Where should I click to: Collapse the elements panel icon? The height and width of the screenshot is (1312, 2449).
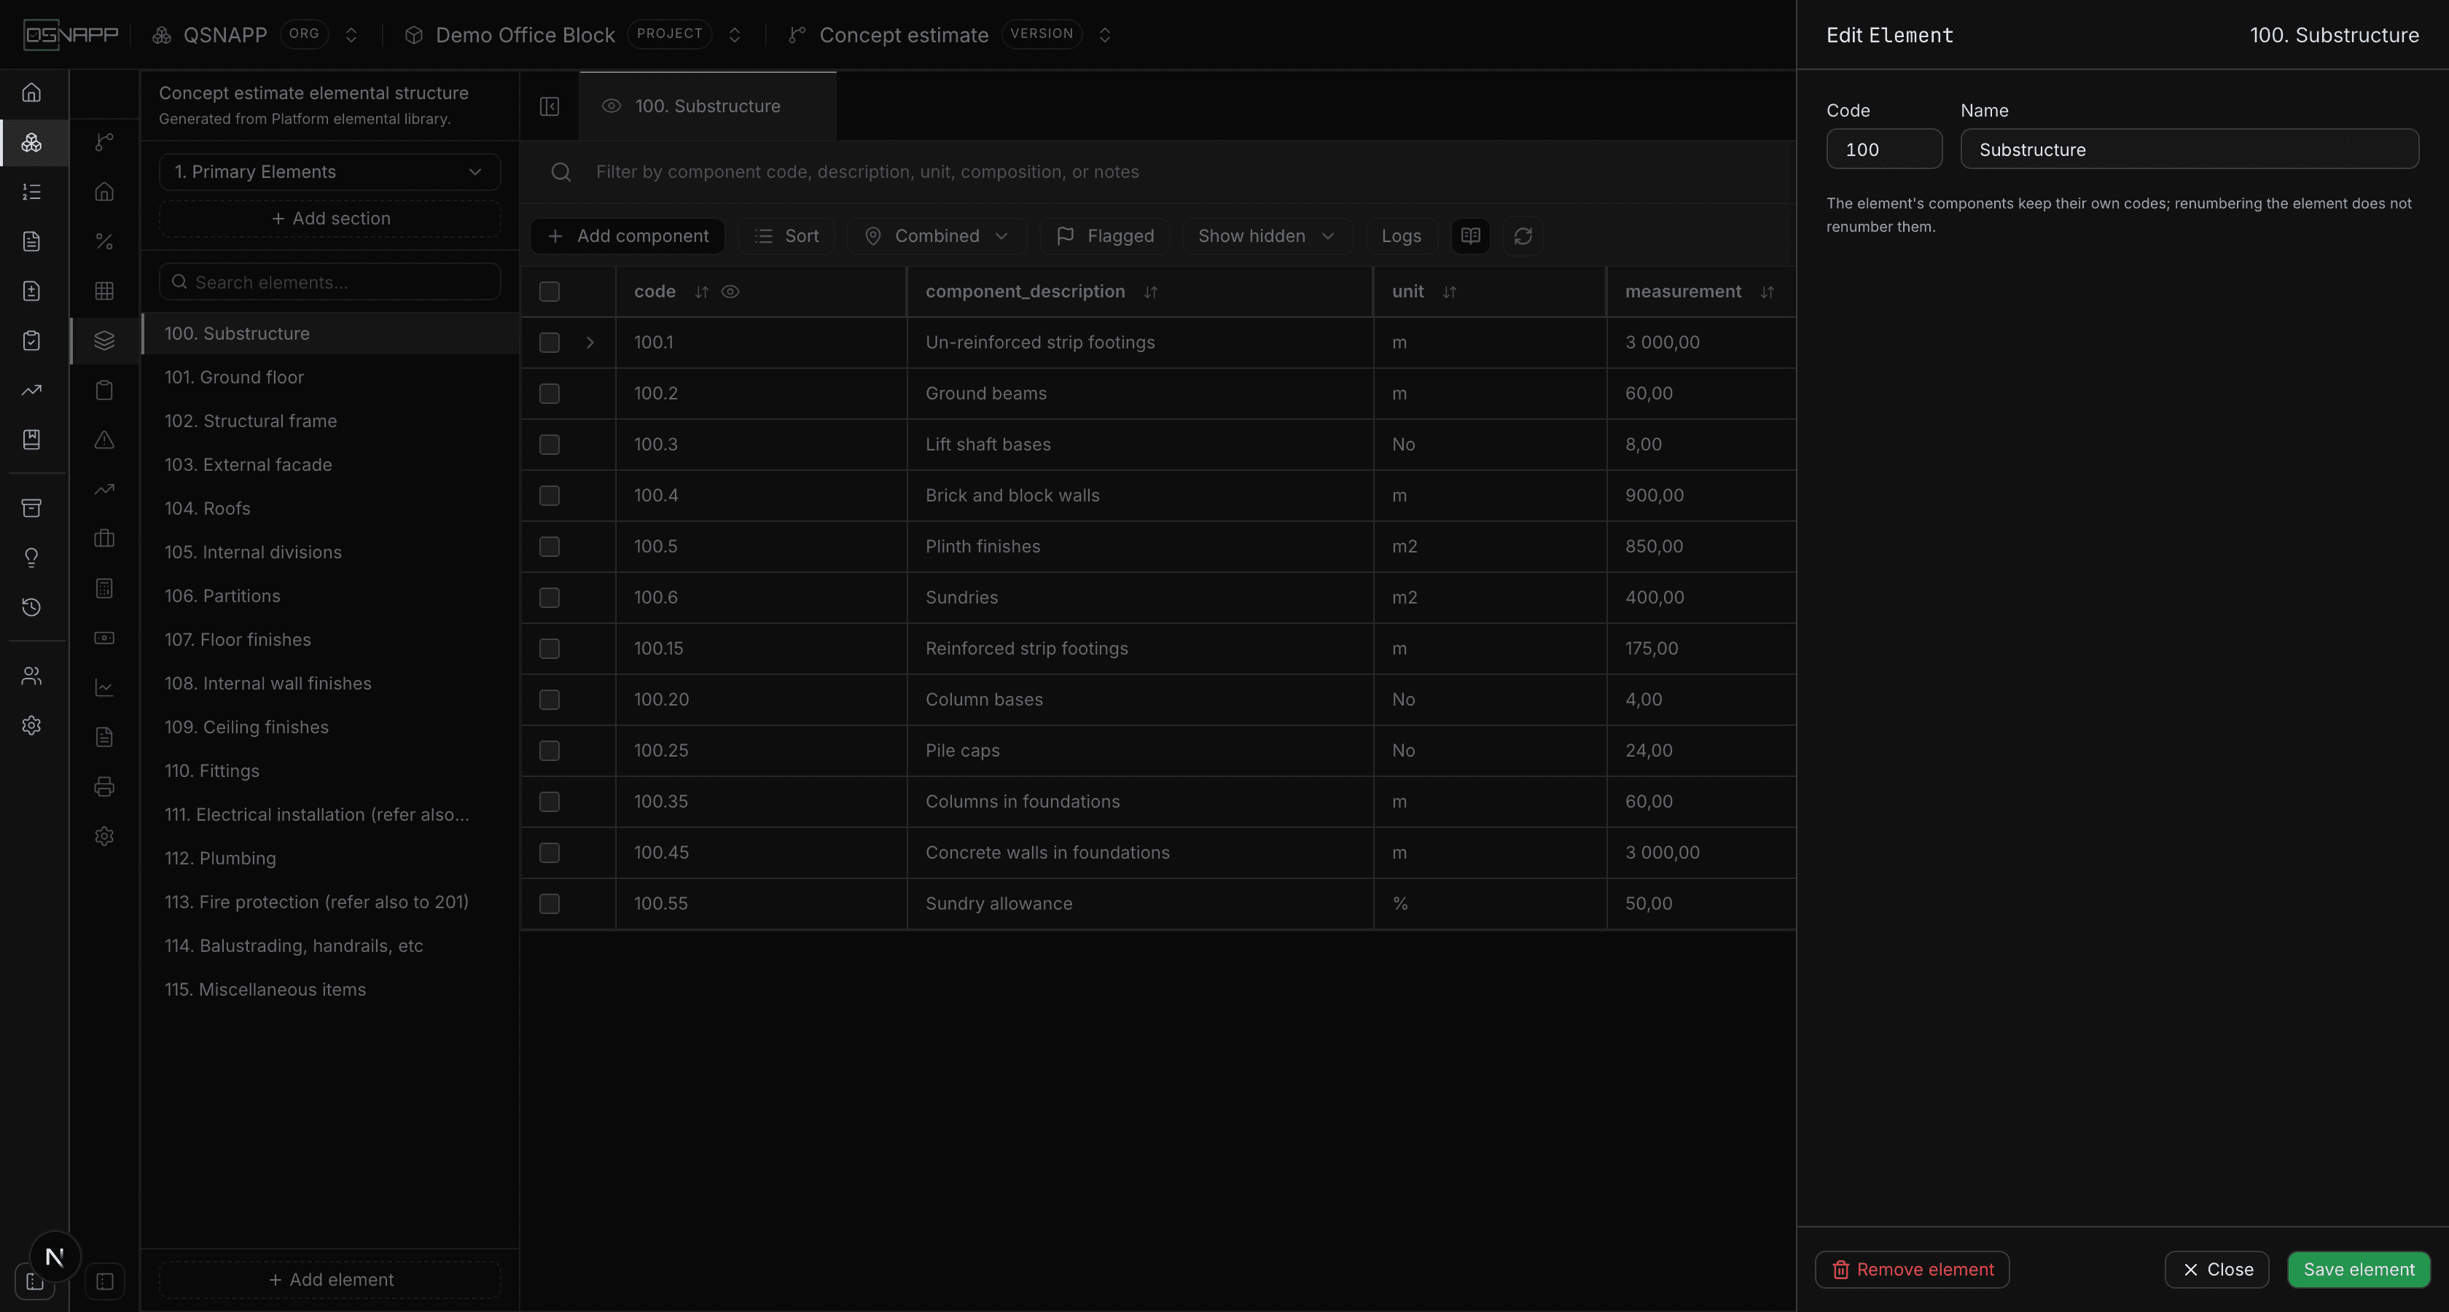coord(550,106)
